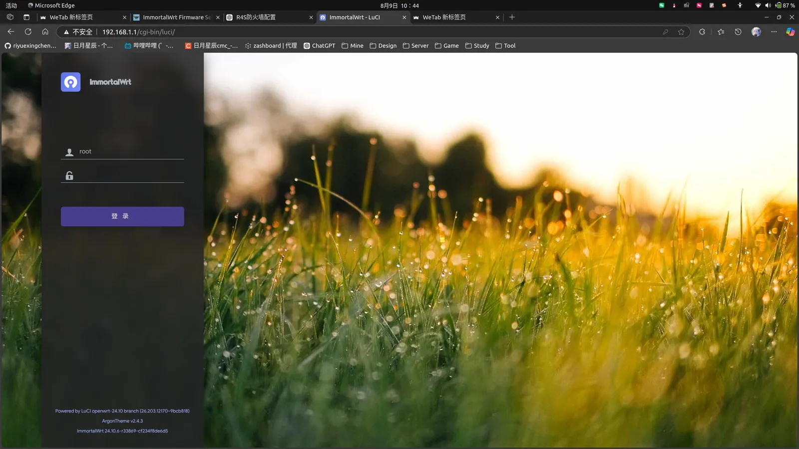Screen dimensions: 799x449
Task: Click the username field containing root
Action: pos(122,152)
